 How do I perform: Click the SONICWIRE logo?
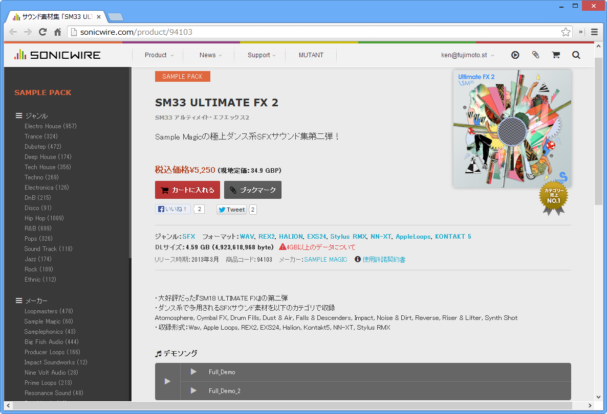click(57, 55)
